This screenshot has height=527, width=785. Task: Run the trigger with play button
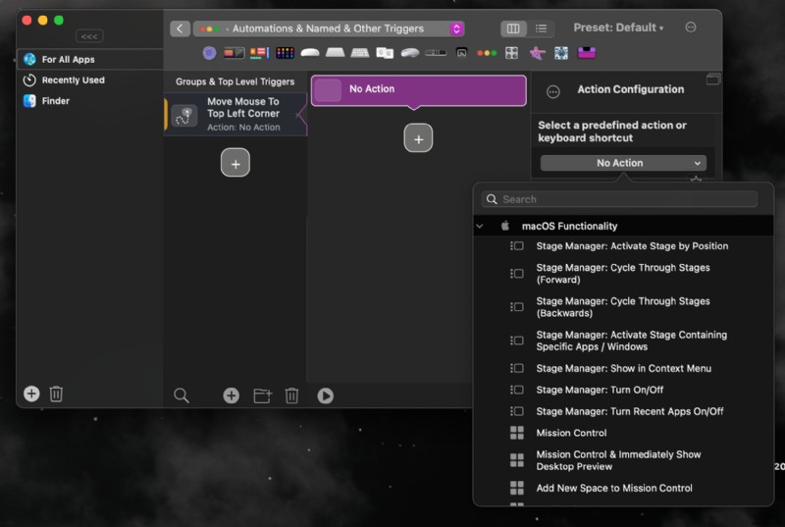point(325,395)
